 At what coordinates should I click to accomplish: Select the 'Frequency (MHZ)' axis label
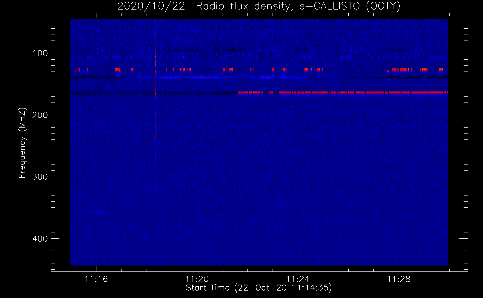22,143
